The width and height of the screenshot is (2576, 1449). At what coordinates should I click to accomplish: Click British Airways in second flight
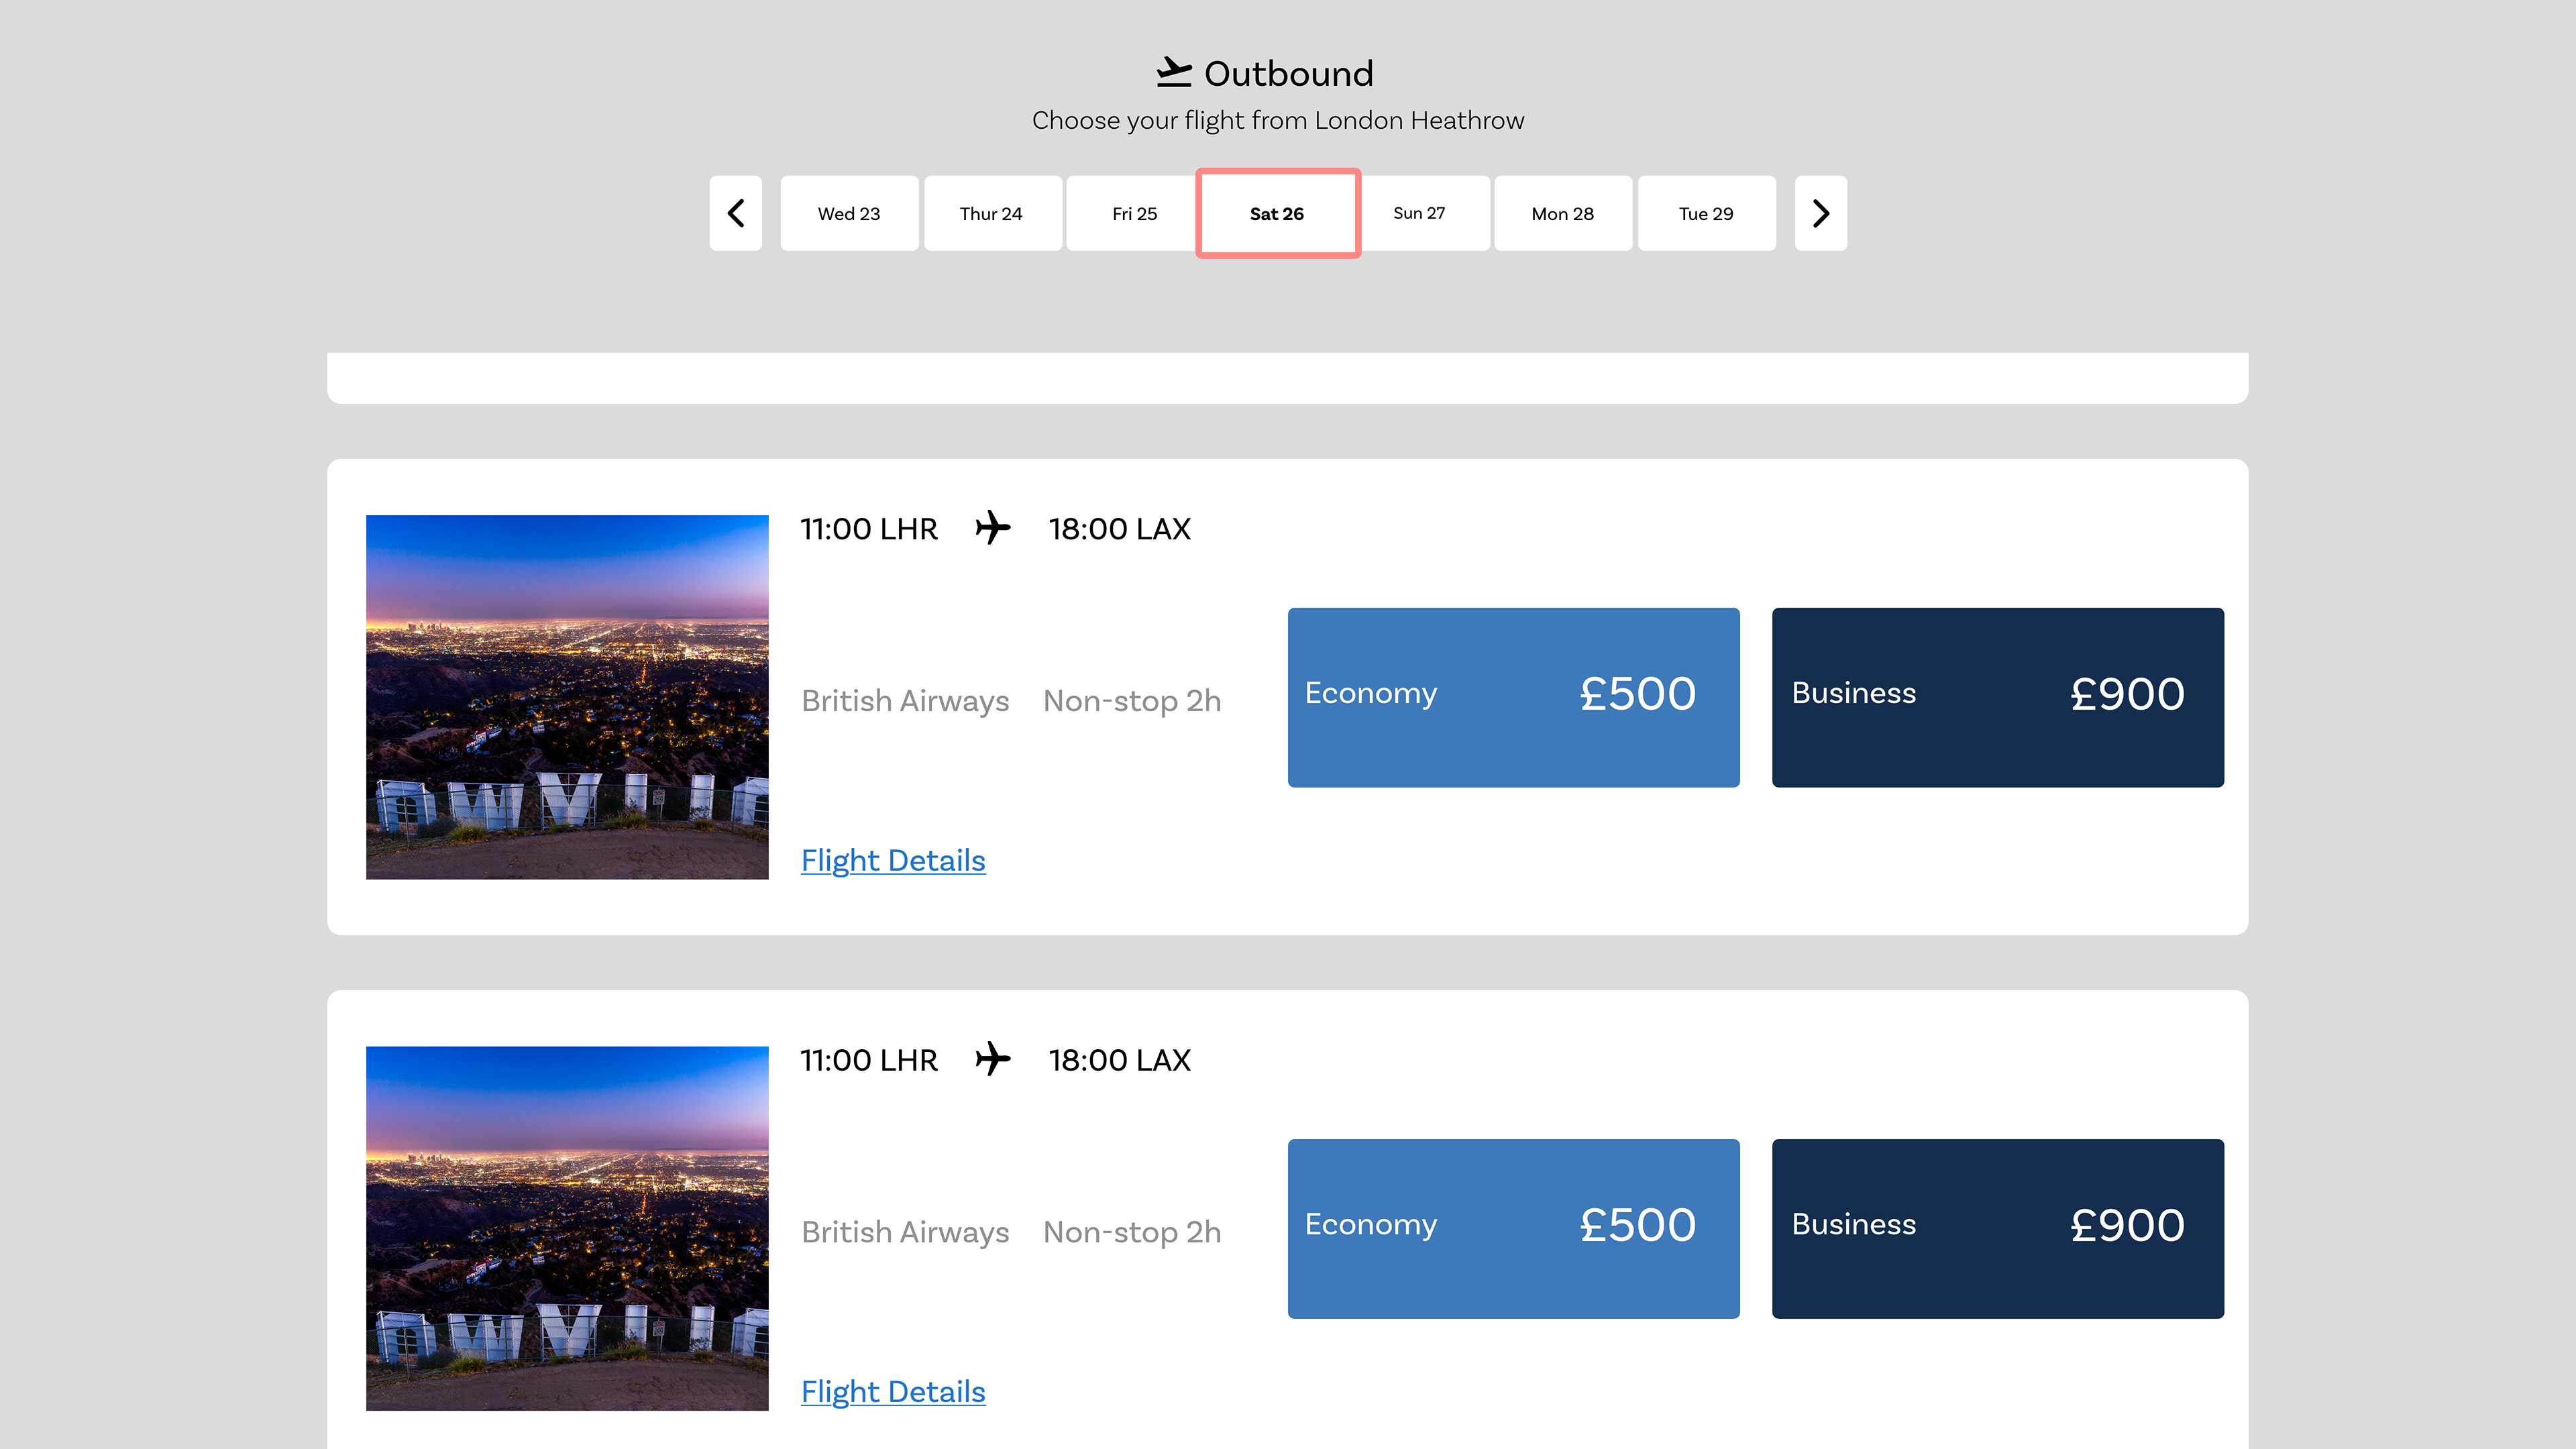pos(905,1231)
